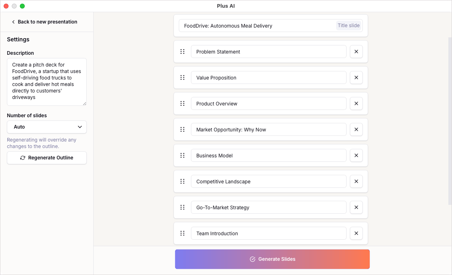Click the Market Opportunity: Why Now field
The width and height of the screenshot is (452, 275).
269,129
